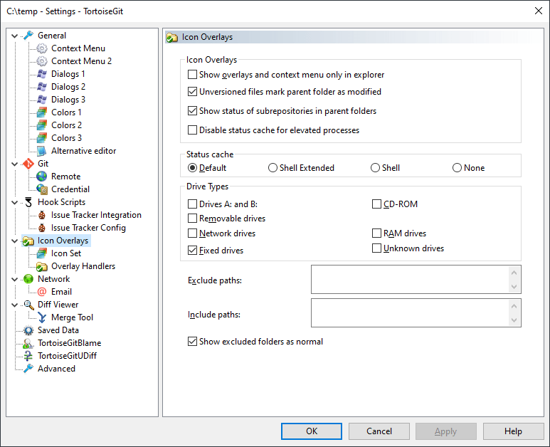Check the CD-ROM drive box
The width and height of the screenshot is (550, 447).
376,204
